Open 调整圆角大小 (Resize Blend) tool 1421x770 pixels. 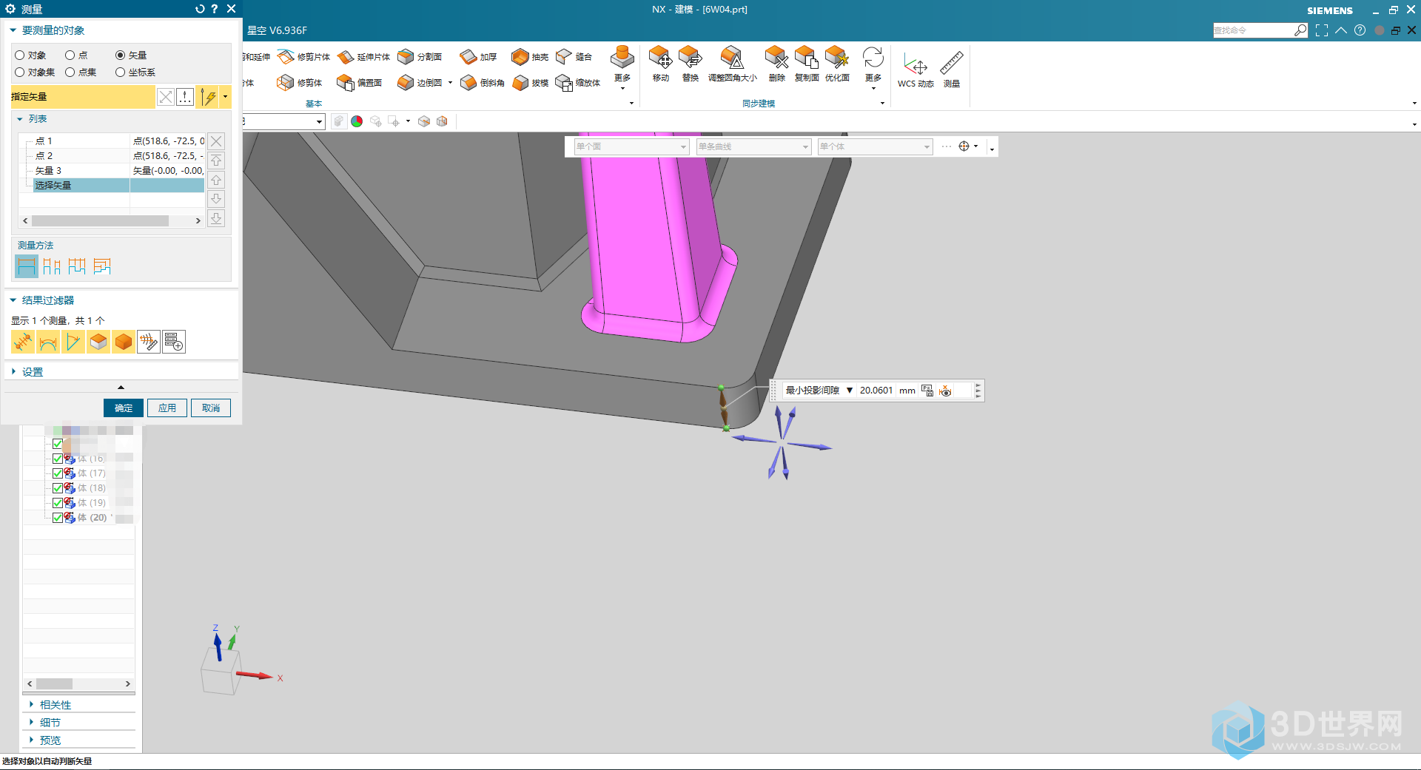(733, 64)
